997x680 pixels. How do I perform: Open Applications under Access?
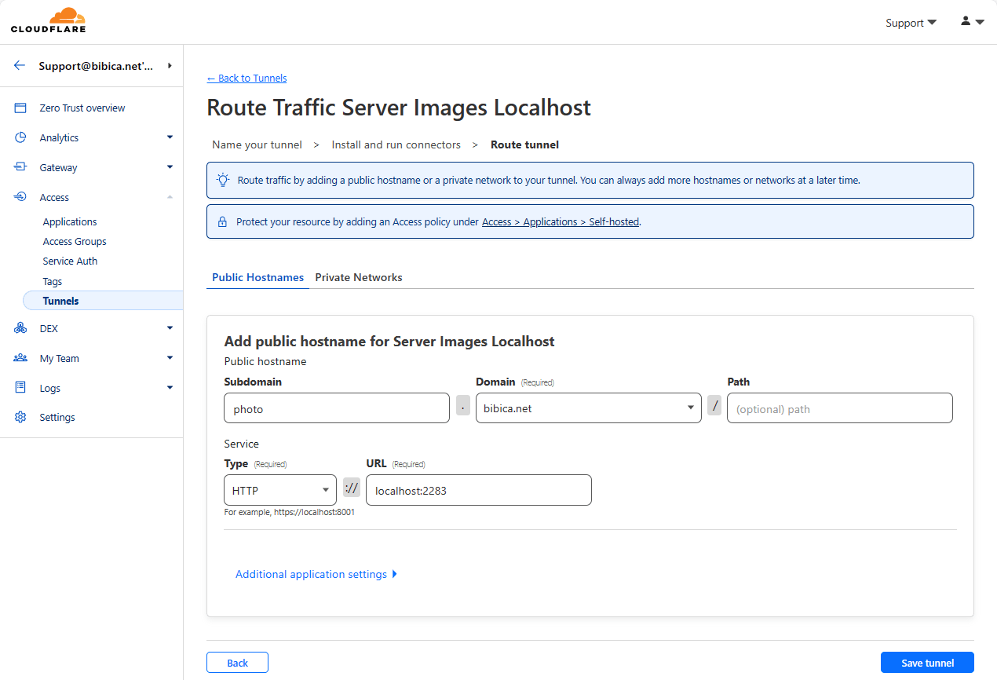[x=70, y=222]
